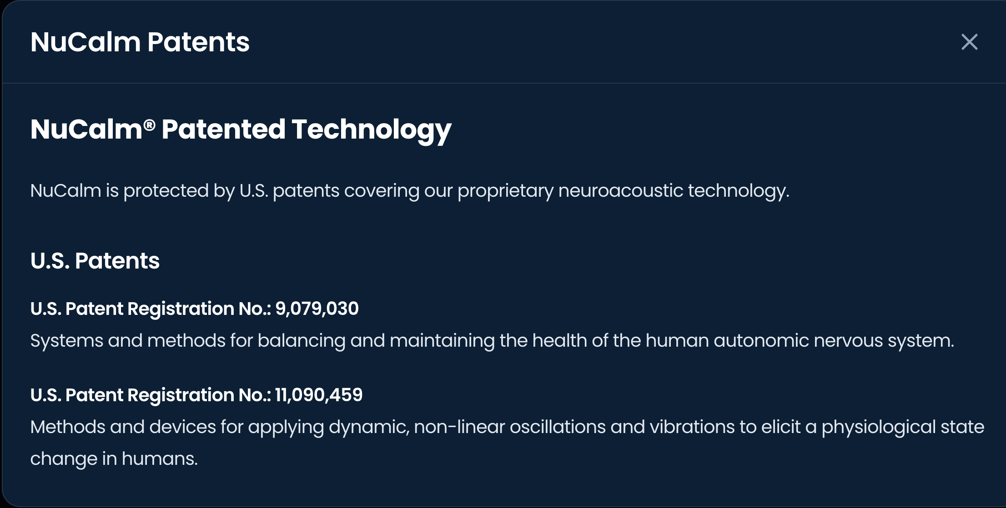Click the U.S. Patents subheading
Viewport: 1006px width, 508px height.
[x=95, y=261]
